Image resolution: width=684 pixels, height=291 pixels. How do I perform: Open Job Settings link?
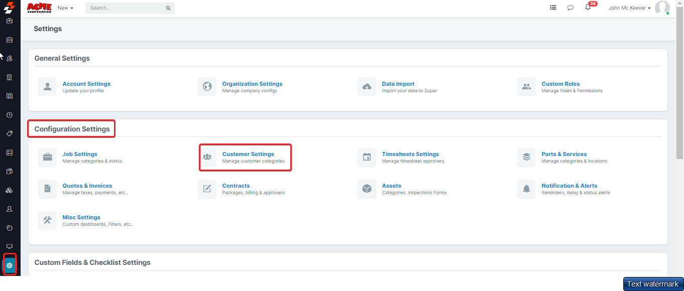coord(80,154)
